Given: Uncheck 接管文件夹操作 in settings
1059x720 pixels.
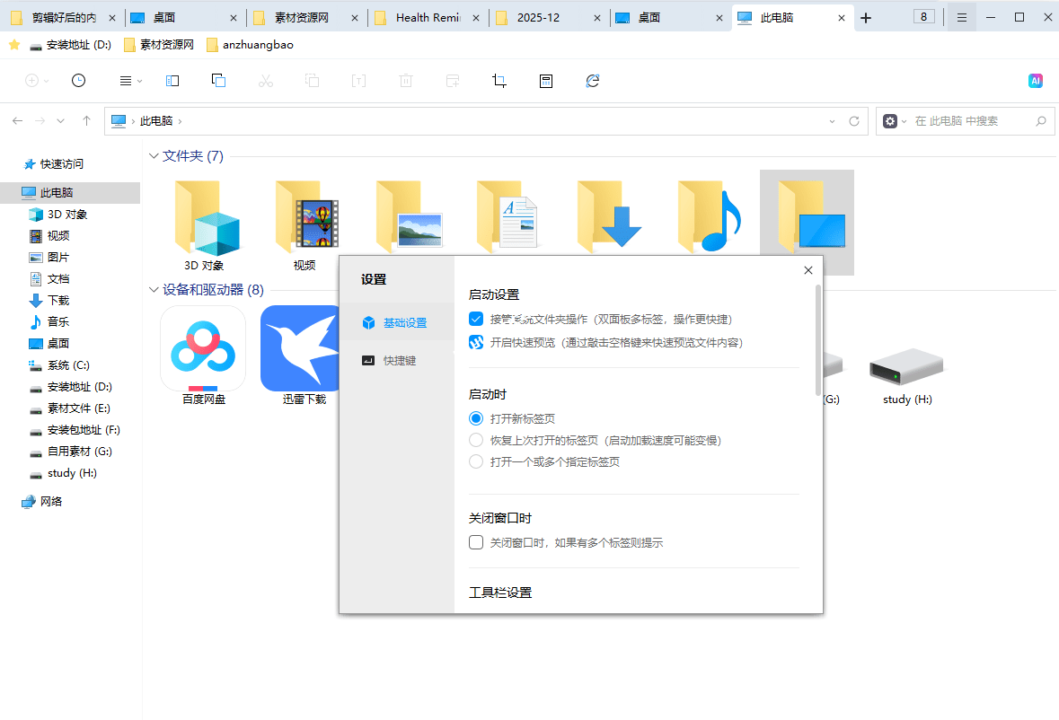Looking at the screenshot, I should [475, 319].
